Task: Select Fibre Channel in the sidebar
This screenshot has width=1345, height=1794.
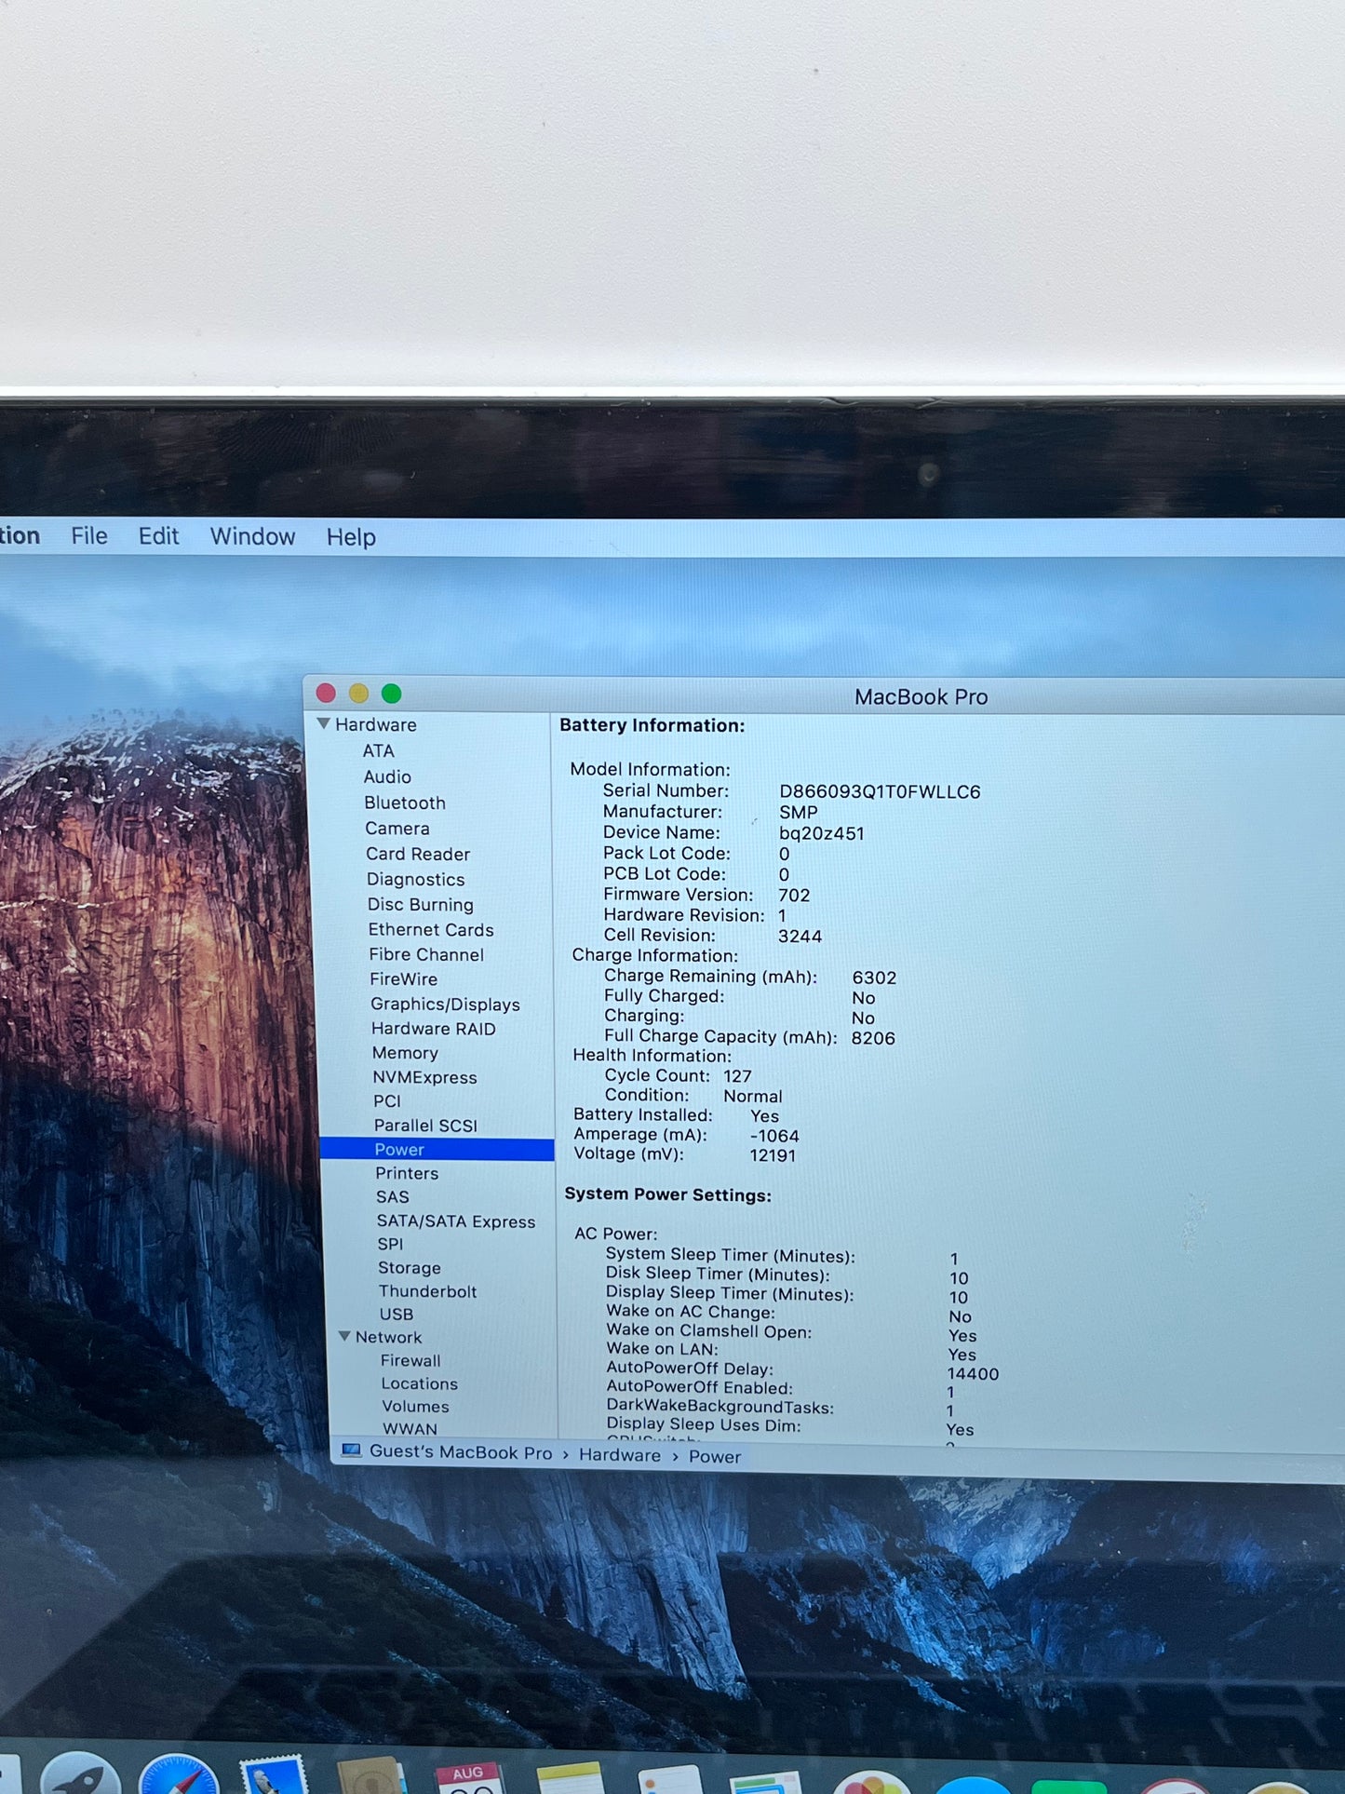Action: click(426, 954)
